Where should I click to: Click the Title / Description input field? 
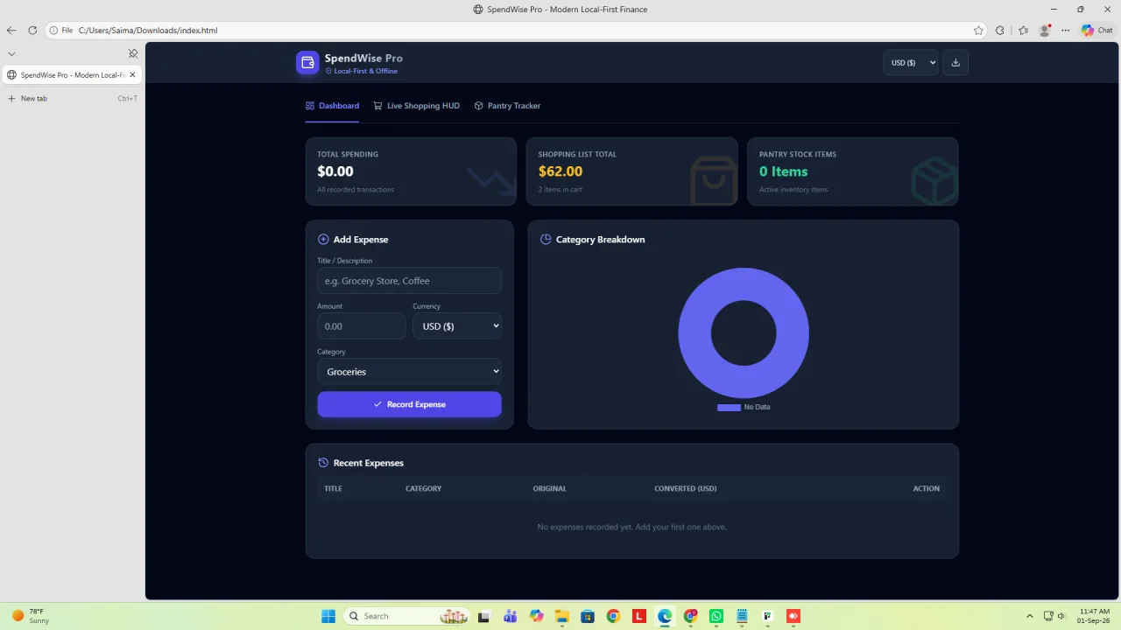(409, 281)
